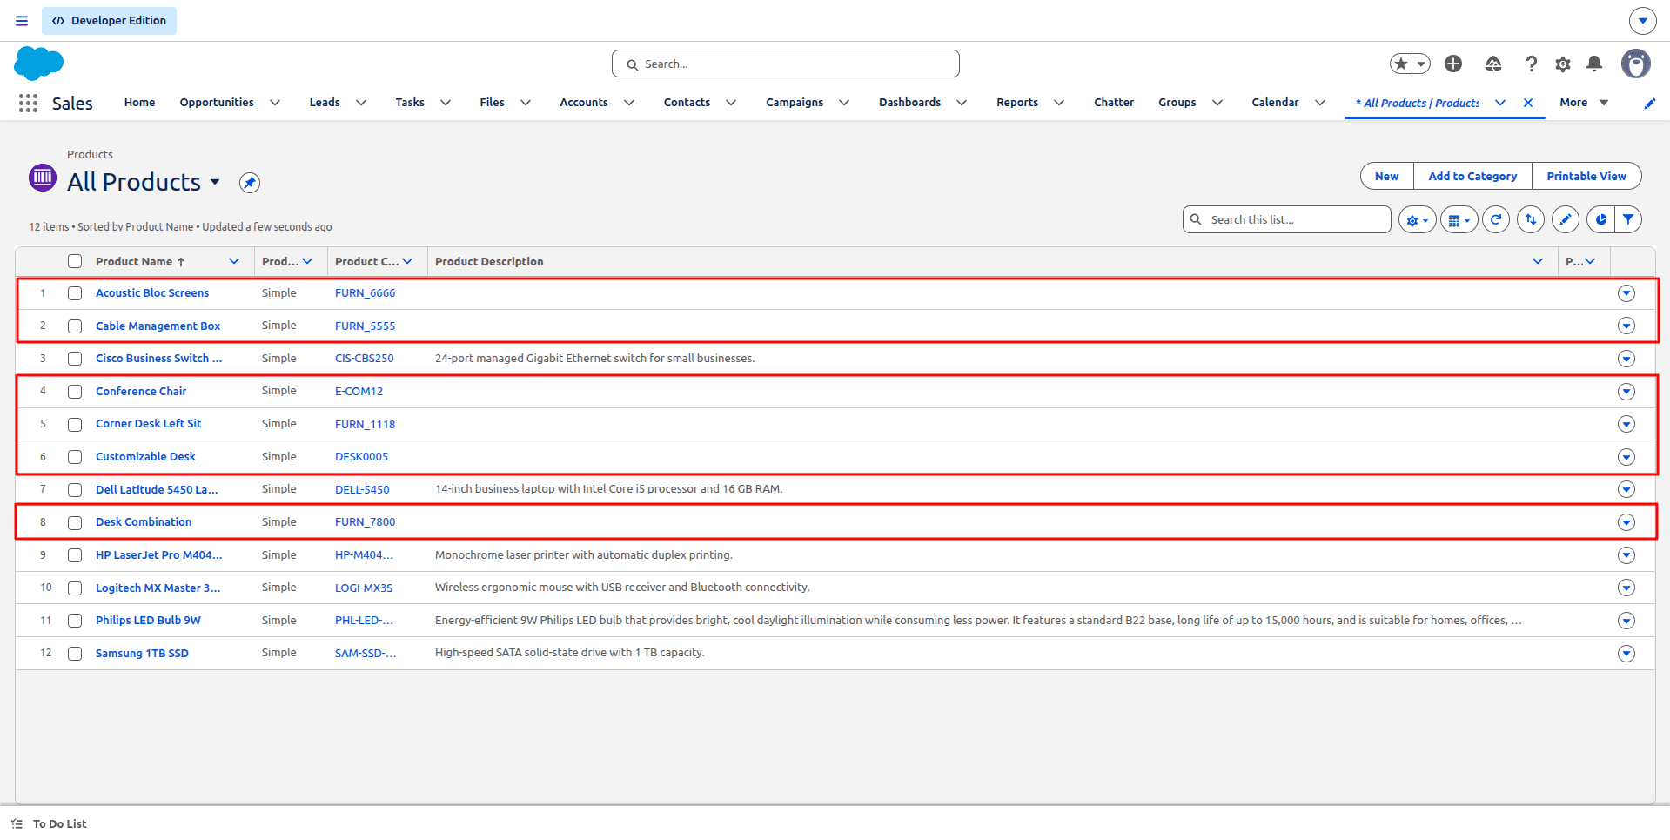Open the list filters funnel icon
This screenshot has width=1670, height=840.
pyautogui.click(x=1628, y=219)
